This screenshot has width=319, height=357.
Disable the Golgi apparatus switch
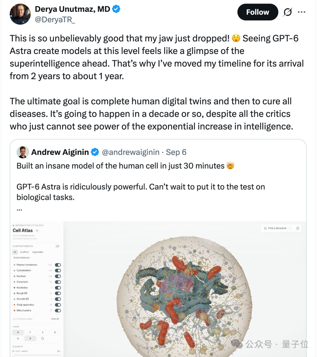(58, 305)
